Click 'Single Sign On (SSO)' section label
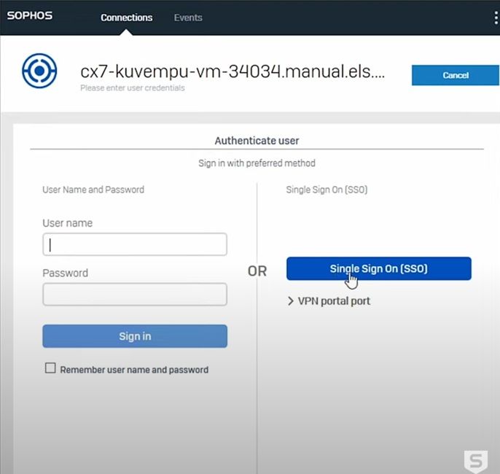Image resolution: width=500 pixels, height=474 pixels. point(327,190)
